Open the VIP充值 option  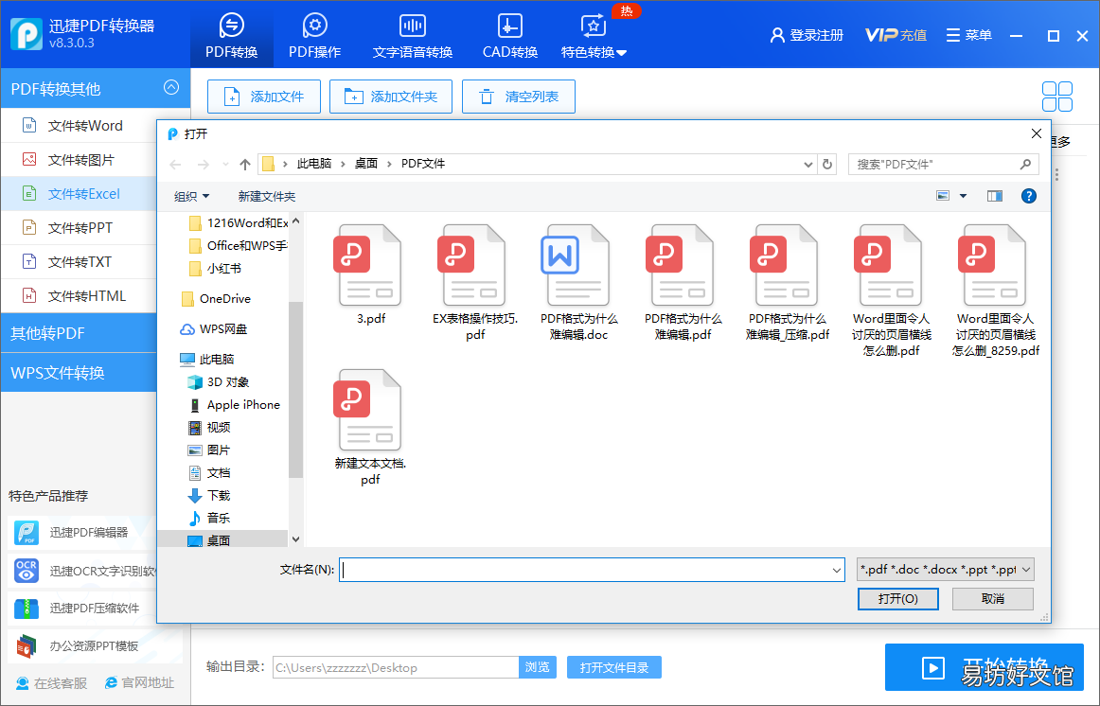tap(896, 35)
